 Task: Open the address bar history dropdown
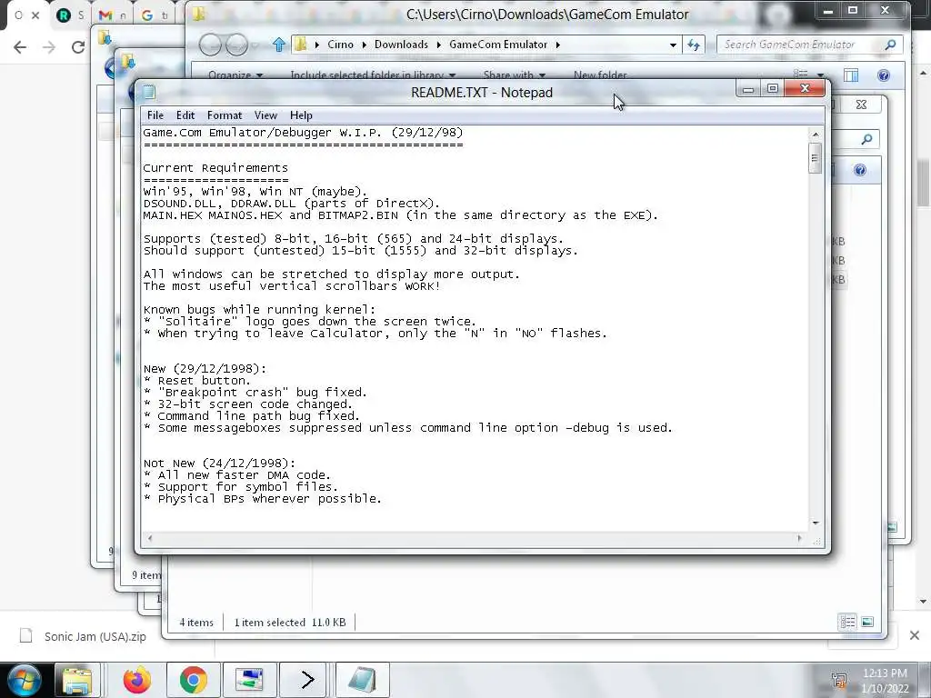(x=673, y=45)
